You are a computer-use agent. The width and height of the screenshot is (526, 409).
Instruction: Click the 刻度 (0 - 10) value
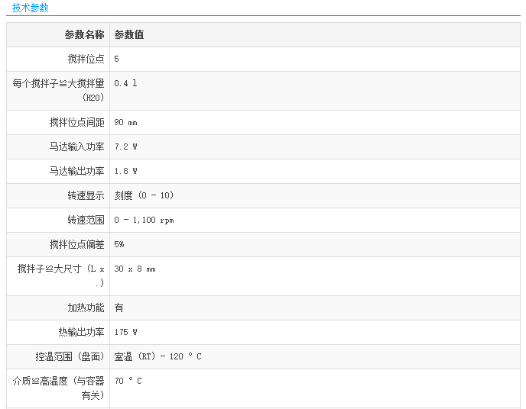(144, 196)
